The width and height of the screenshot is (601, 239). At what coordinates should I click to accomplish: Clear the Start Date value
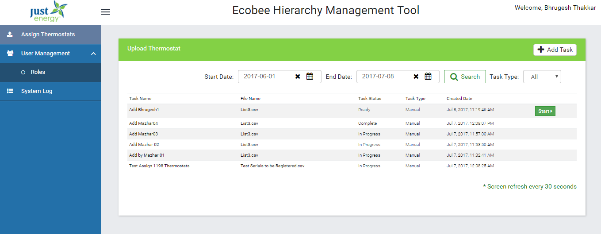[x=298, y=77]
